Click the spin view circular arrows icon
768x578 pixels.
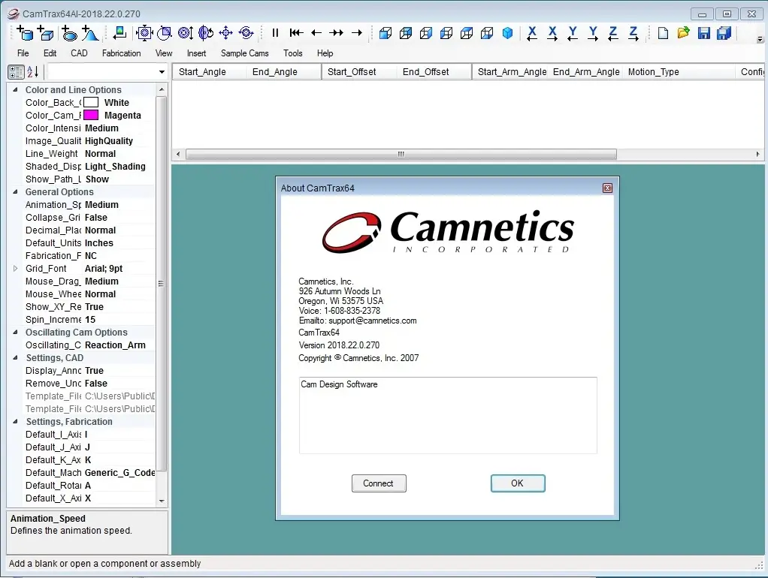pyautogui.click(x=246, y=33)
